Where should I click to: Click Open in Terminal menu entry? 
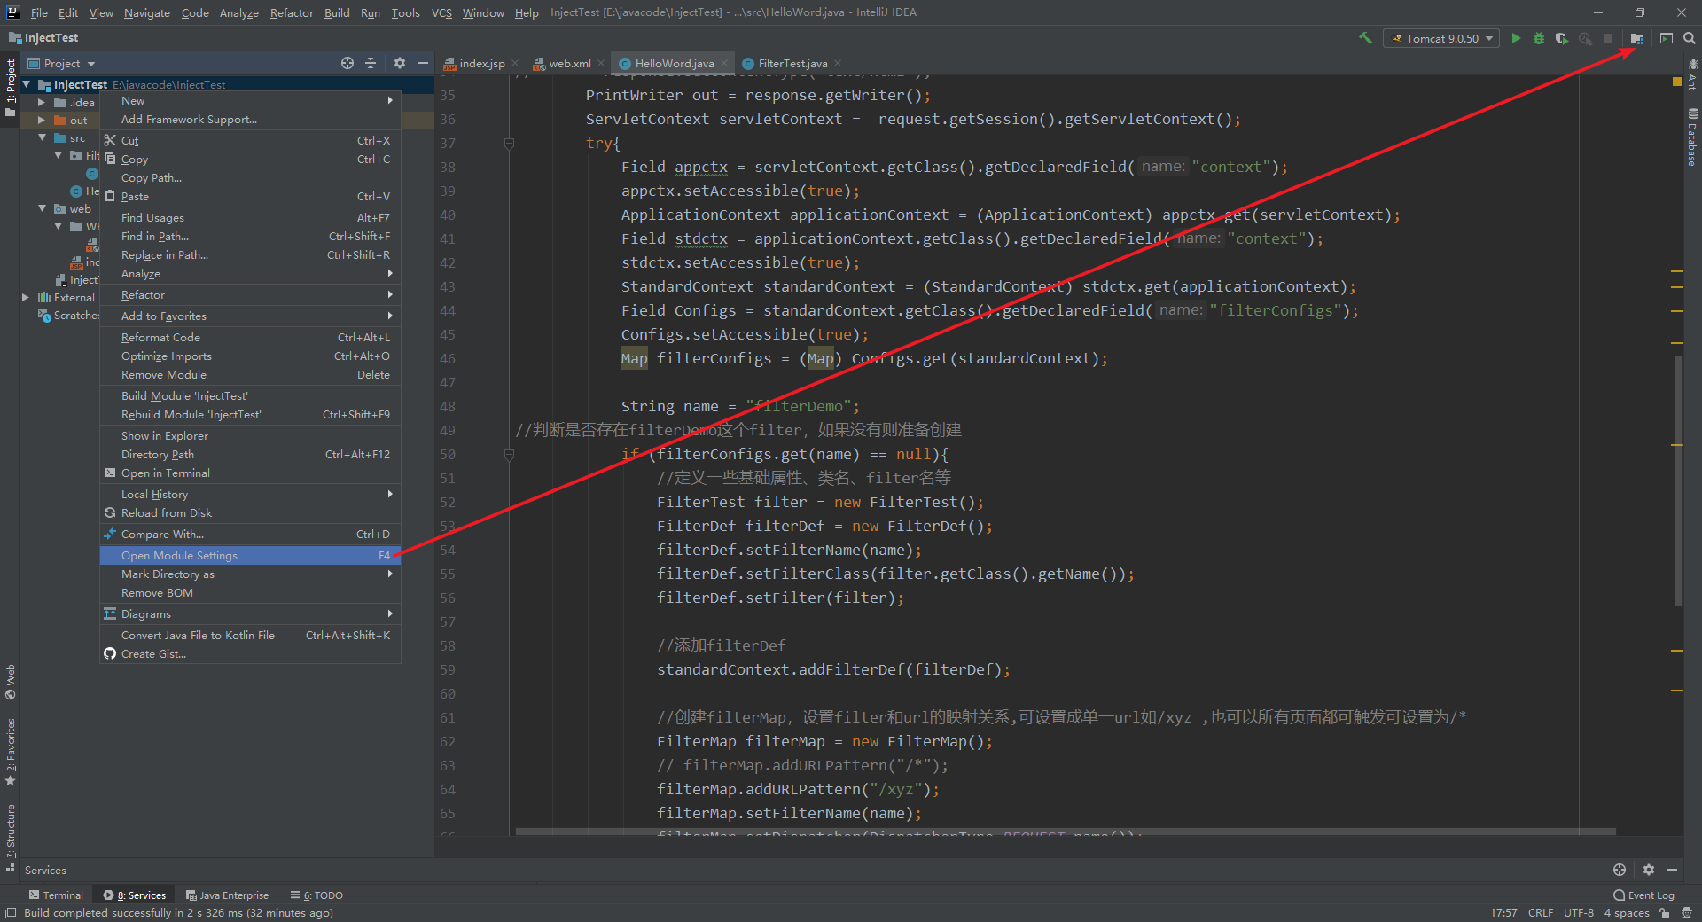pyautogui.click(x=250, y=473)
